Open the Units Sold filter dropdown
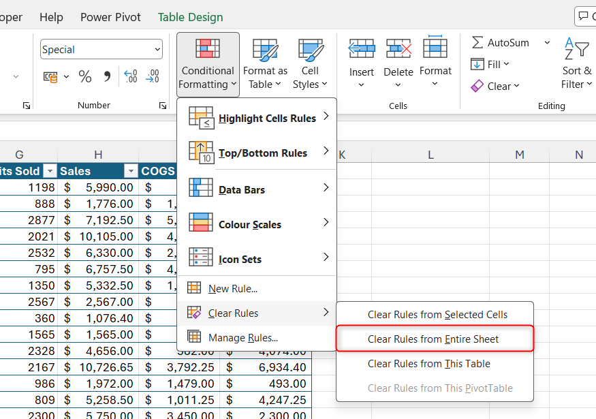 click(50, 172)
